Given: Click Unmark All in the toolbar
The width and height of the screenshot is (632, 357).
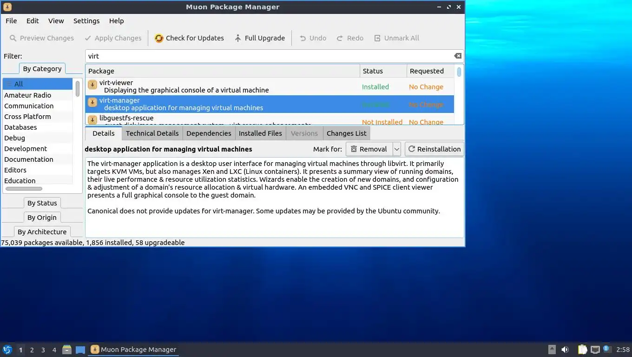Looking at the screenshot, I should pyautogui.click(x=396, y=38).
